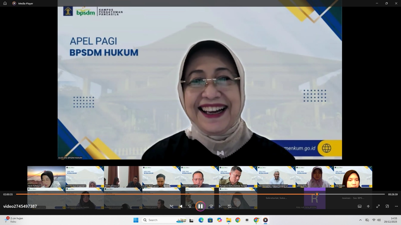Skip forward 30 seconds
This screenshot has height=225, width=401.
(x=211, y=206)
